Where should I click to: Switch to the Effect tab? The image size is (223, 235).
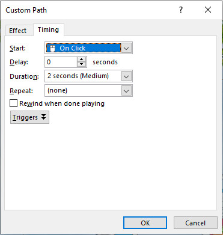pyautogui.click(x=18, y=31)
